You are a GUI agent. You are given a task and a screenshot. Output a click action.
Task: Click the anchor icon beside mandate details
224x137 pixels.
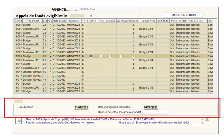19,121
